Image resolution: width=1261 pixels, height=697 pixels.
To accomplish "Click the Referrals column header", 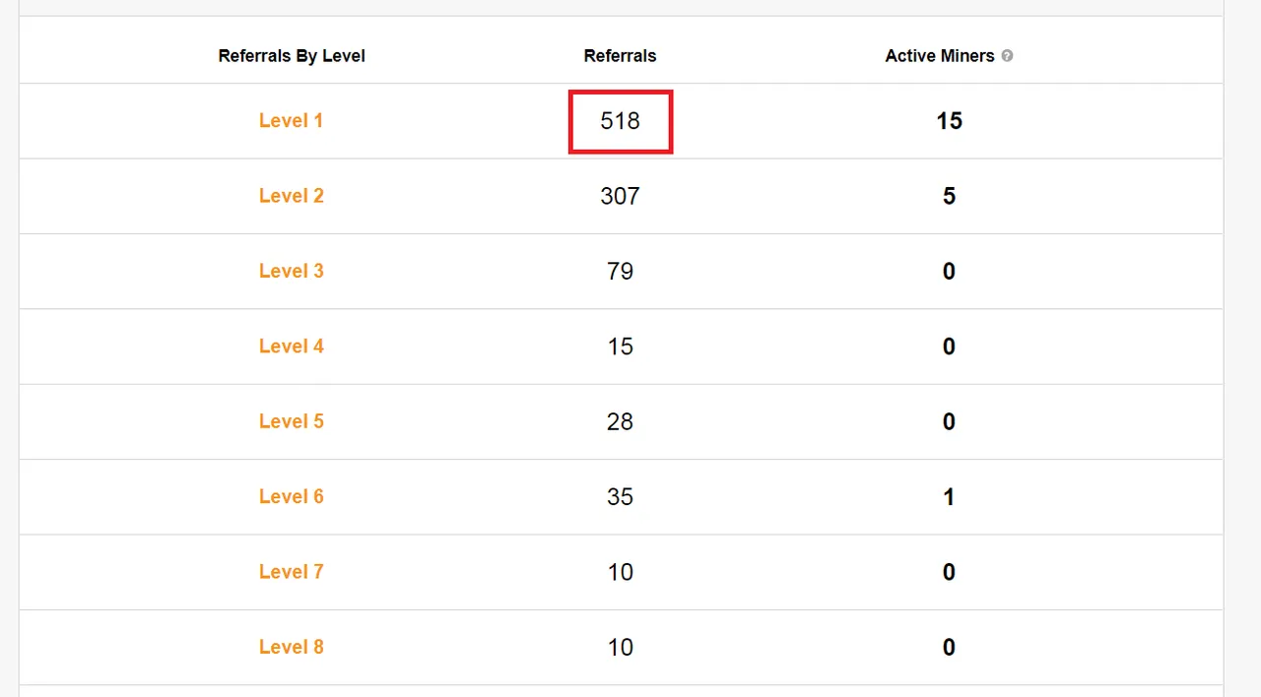I will pos(620,56).
